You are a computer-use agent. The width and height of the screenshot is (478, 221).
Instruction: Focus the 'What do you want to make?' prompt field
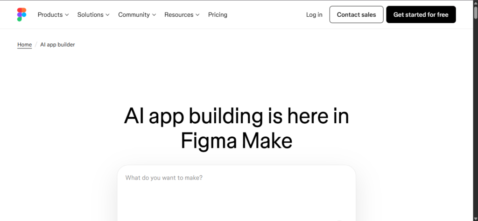tap(237, 193)
